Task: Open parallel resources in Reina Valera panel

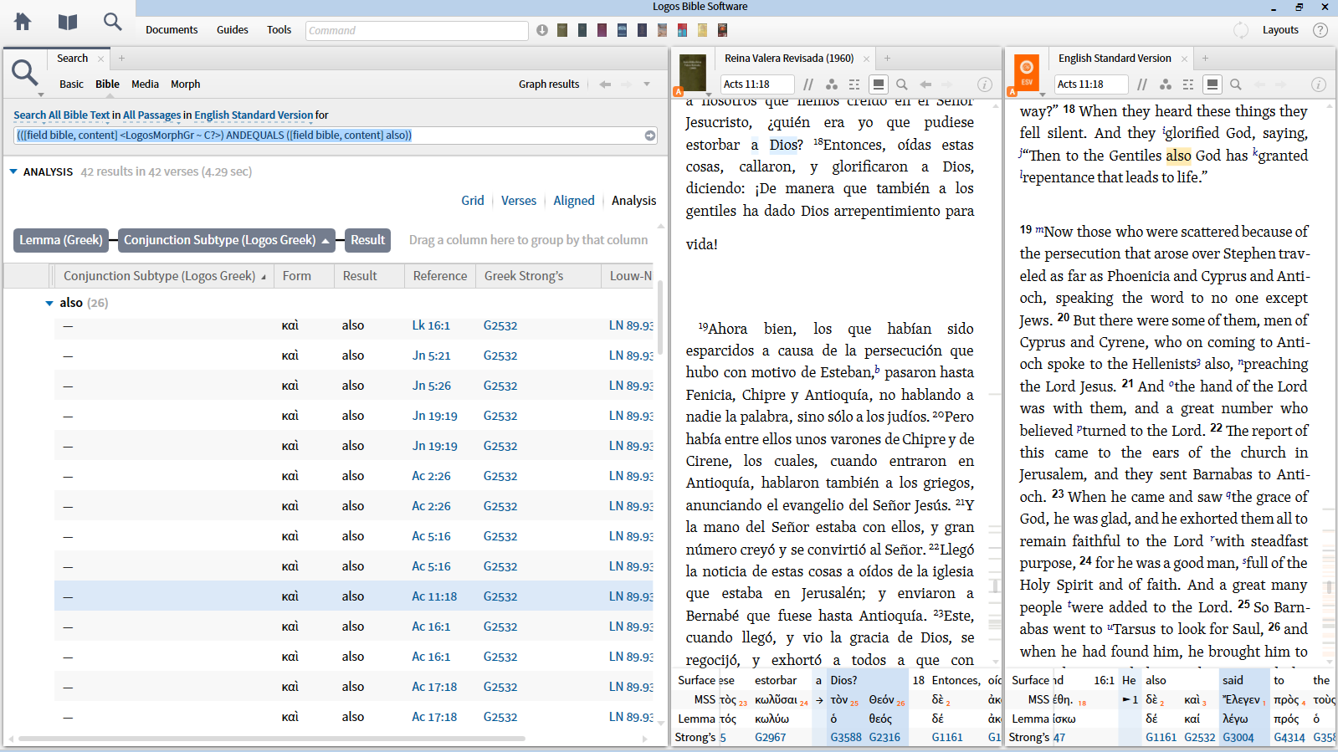Action: point(808,84)
